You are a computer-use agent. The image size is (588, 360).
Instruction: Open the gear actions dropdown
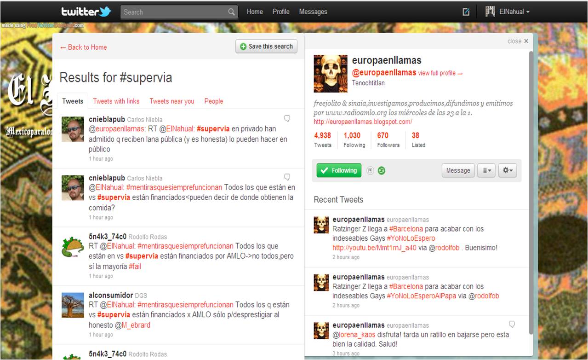click(508, 170)
